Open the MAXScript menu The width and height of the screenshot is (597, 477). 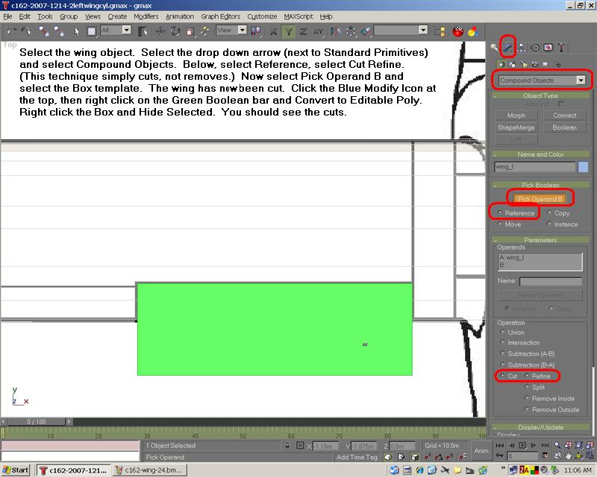298,16
